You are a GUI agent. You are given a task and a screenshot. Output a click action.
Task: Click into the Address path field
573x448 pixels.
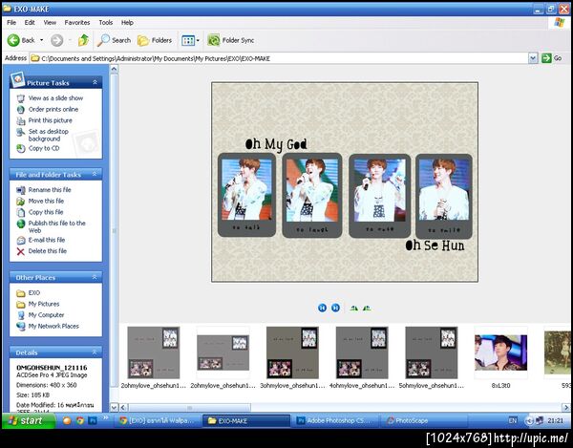[279, 58]
